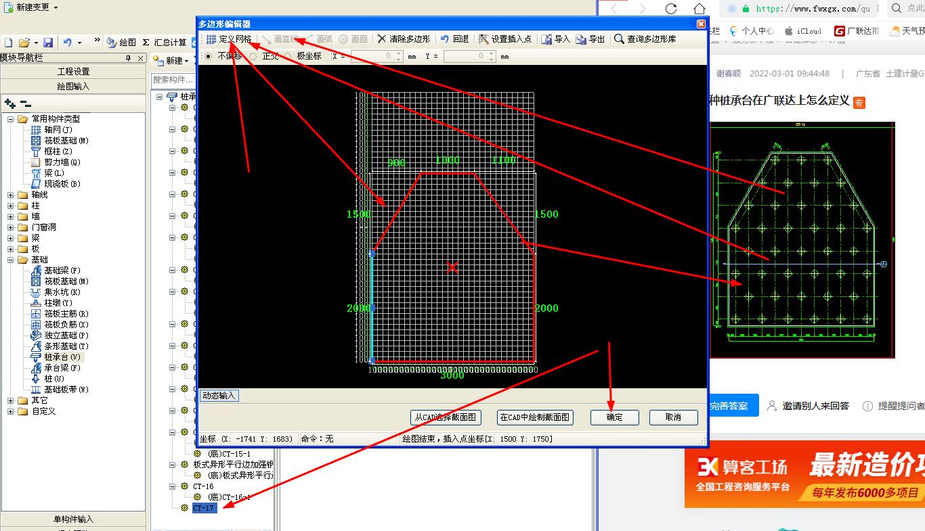925x531 pixels.
Task: Click browser home icon
Action: coord(700,9)
